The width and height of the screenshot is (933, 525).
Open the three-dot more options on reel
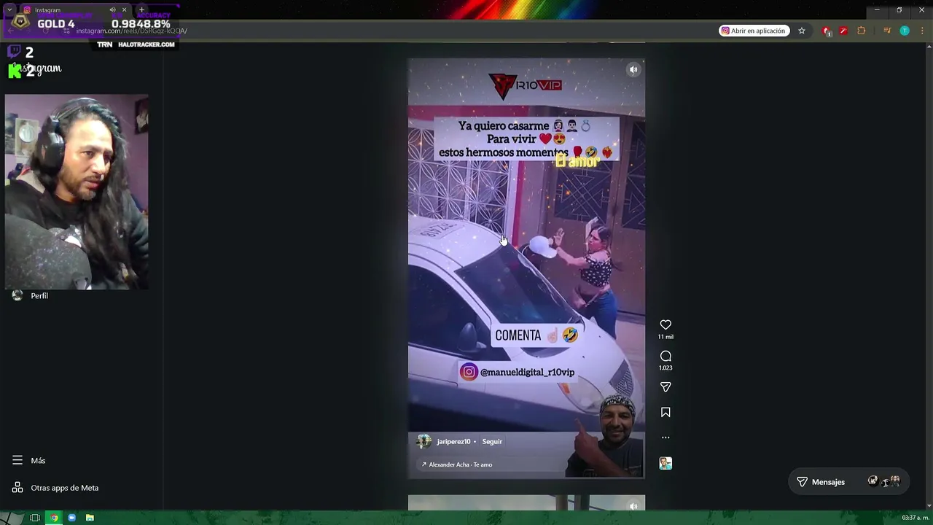pyautogui.click(x=665, y=437)
